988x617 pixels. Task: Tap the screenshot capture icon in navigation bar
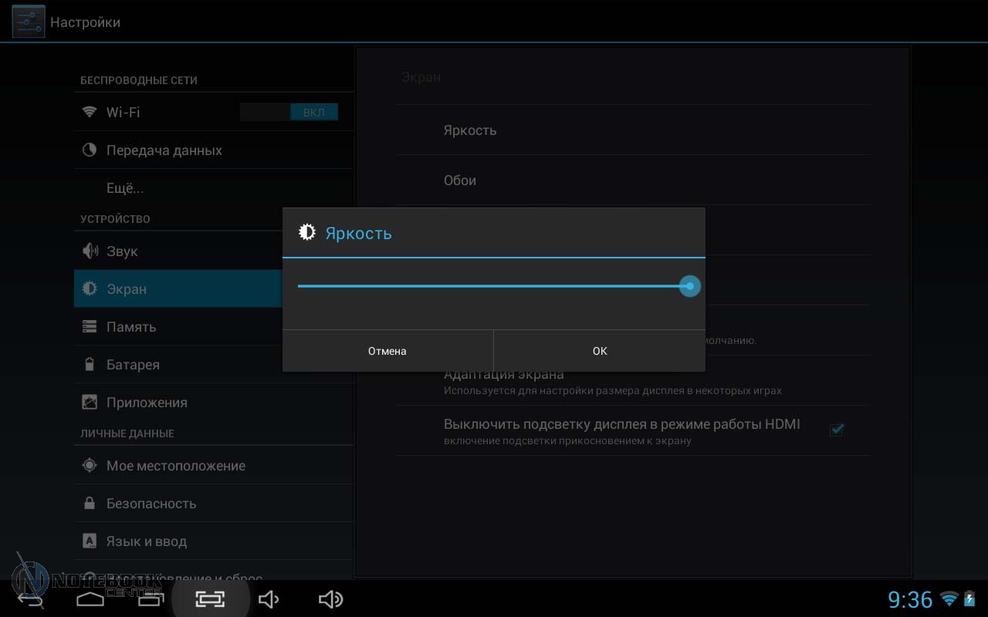click(x=210, y=599)
